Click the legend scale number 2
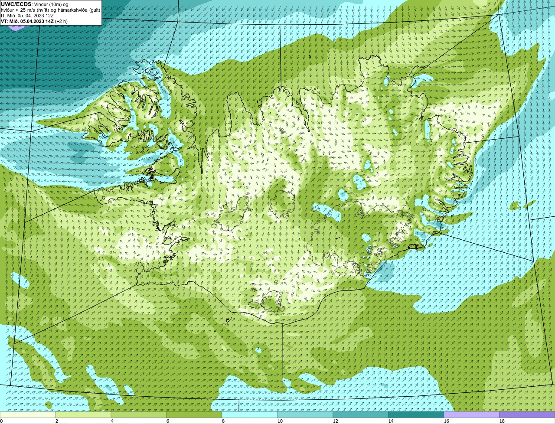Image resolution: width=555 pixels, height=424 pixels. [57, 421]
